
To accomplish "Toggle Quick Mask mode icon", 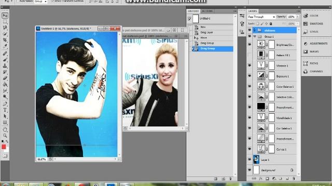I will click(x=5, y=156).
